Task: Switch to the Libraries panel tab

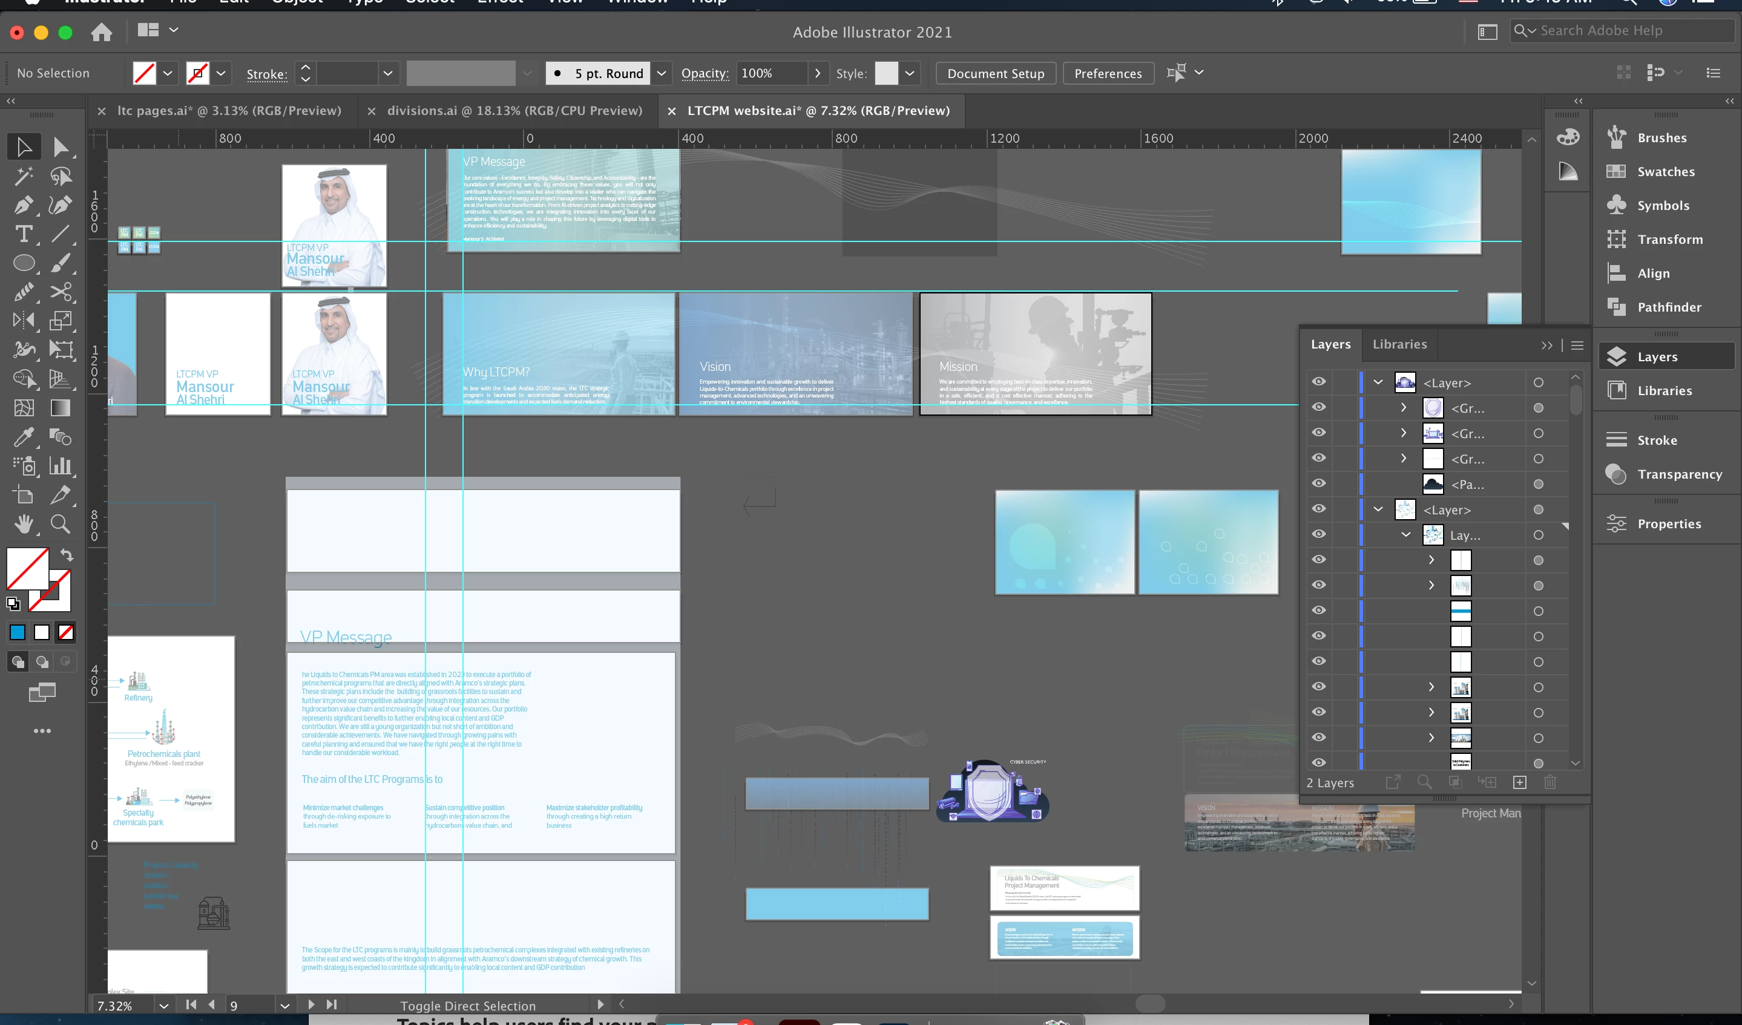Action: click(x=1399, y=344)
